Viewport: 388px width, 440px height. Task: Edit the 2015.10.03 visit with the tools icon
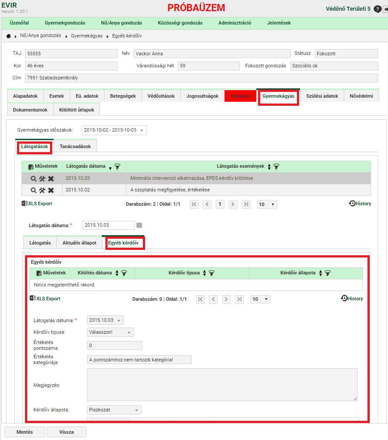[x=42, y=178]
